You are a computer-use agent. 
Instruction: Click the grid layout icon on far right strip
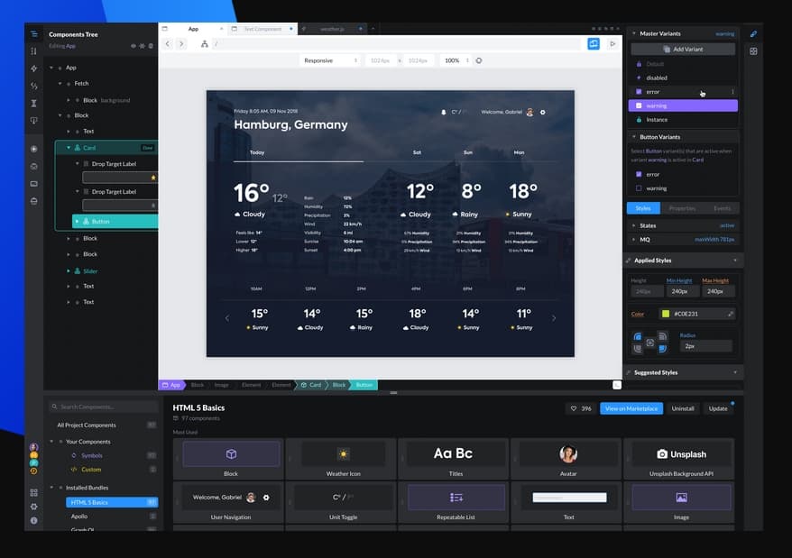coord(753,51)
